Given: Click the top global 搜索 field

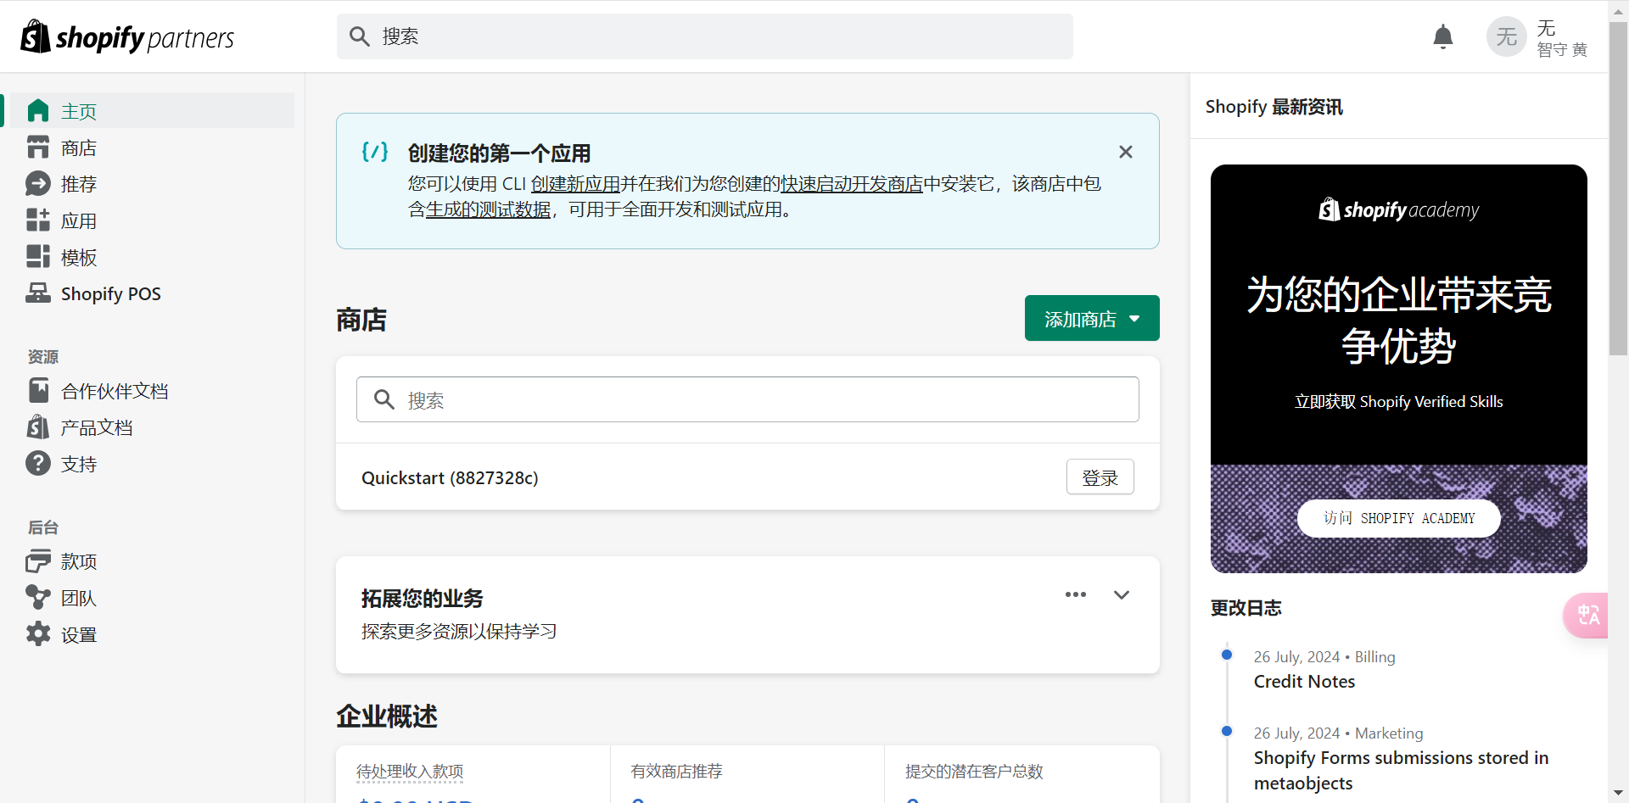Looking at the screenshot, I should pos(705,36).
